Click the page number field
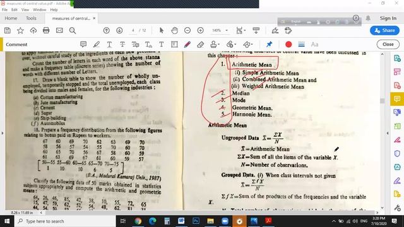 click(133, 30)
